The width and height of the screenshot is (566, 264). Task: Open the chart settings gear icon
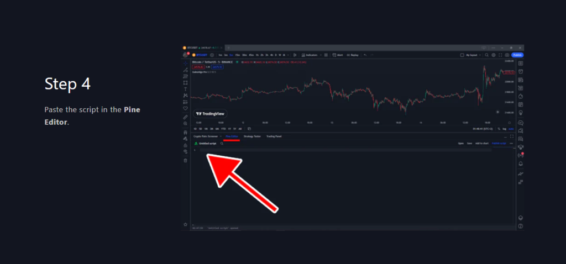(494, 55)
